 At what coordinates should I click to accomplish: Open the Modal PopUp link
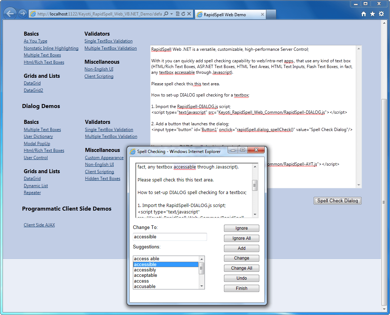[37, 143]
